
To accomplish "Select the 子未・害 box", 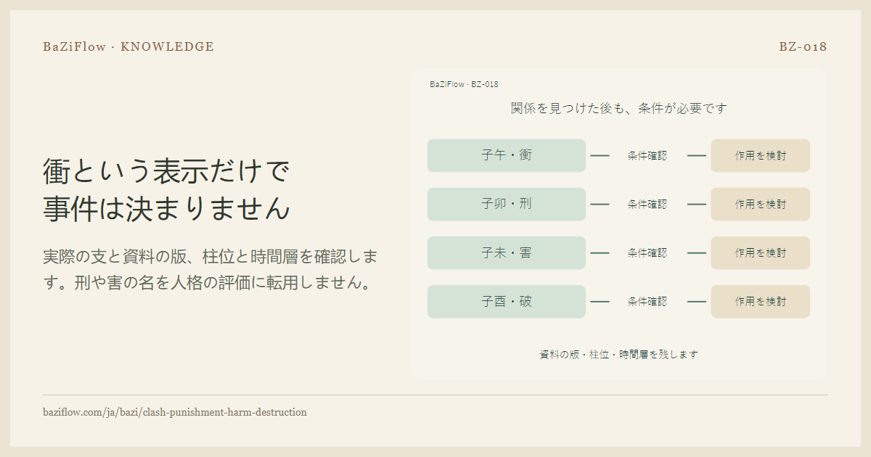I will (507, 252).
